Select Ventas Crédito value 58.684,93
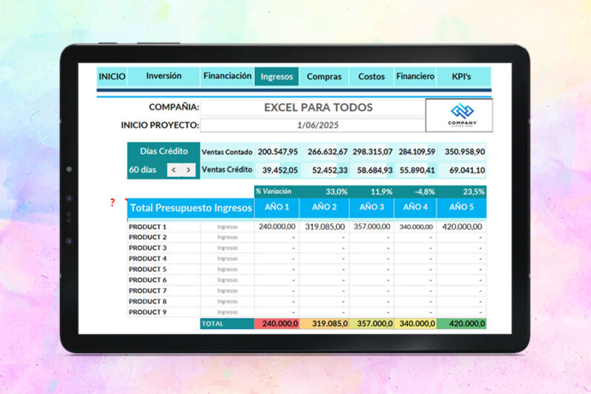591x394 pixels. pos(372,170)
